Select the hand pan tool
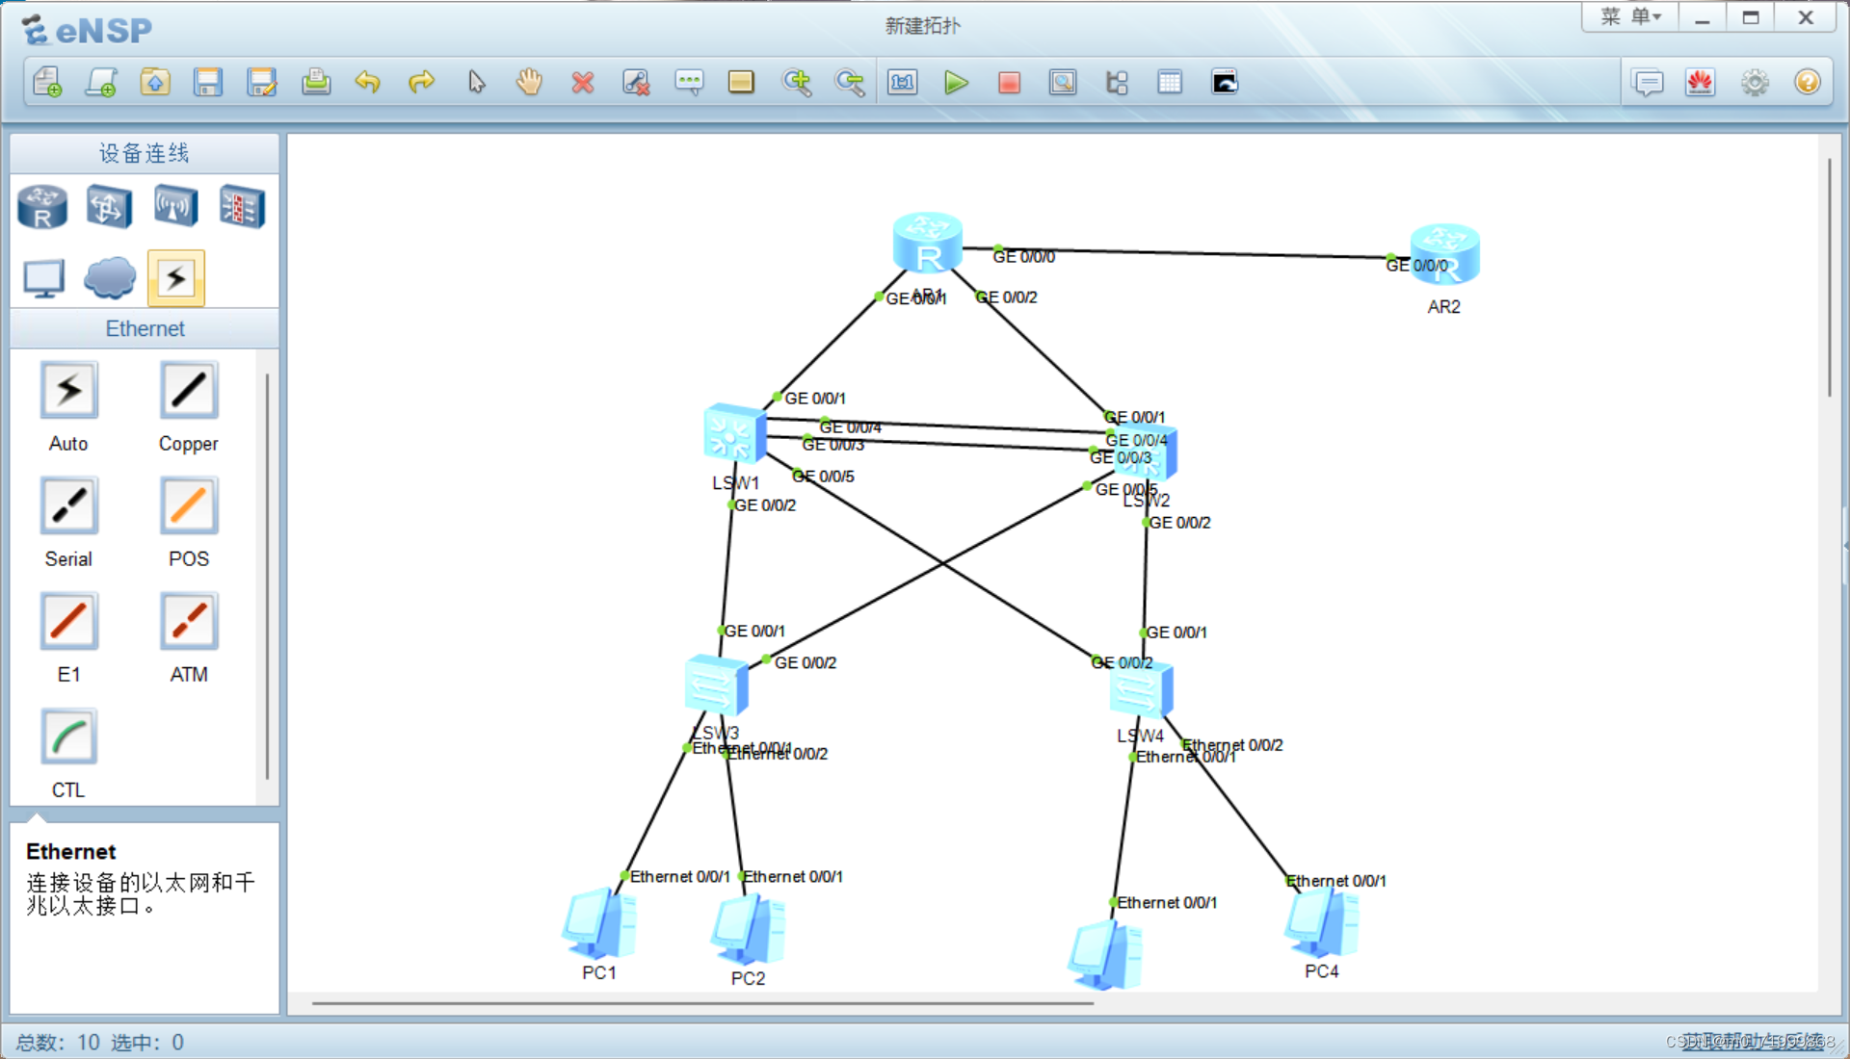The height and width of the screenshot is (1059, 1850). coord(529,83)
